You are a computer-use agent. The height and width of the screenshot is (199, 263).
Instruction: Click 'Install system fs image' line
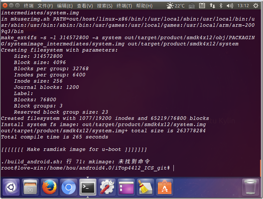[103, 124]
